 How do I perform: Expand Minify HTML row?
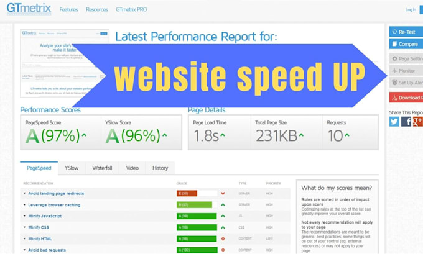pos(24,238)
